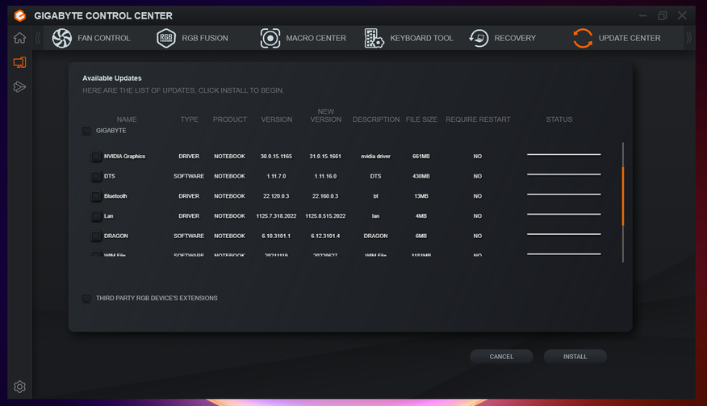The height and width of the screenshot is (406, 707).
Task: Click the REQUIRE RESTART column header
Action: (x=478, y=119)
